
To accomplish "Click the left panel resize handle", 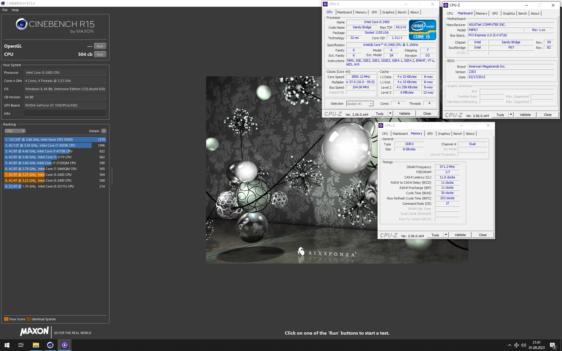I will pos(112,175).
